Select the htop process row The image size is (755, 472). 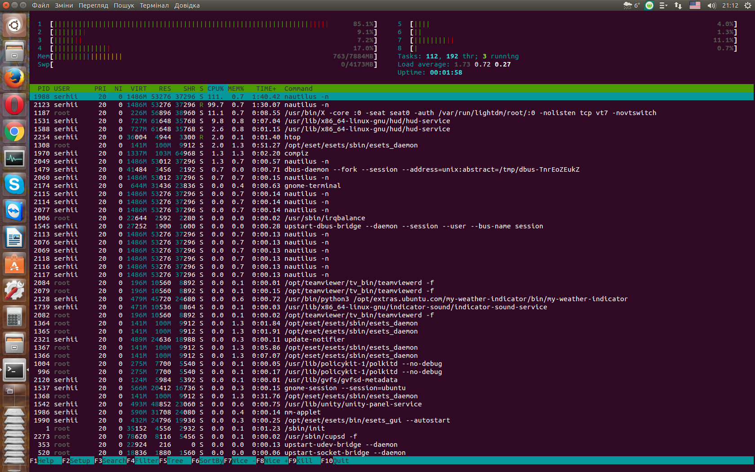(x=292, y=137)
